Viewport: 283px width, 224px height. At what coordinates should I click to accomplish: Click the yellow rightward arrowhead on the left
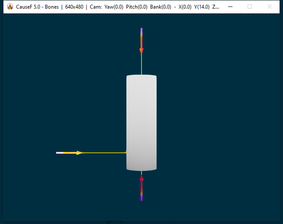coord(79,153)
